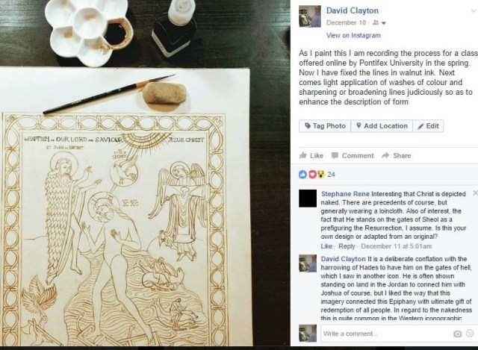Click the icon drawing photo
Viewport: 478px width, 350px height.
[145, 173]
